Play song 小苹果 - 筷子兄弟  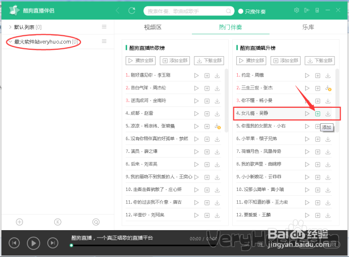tap(307, 139)
